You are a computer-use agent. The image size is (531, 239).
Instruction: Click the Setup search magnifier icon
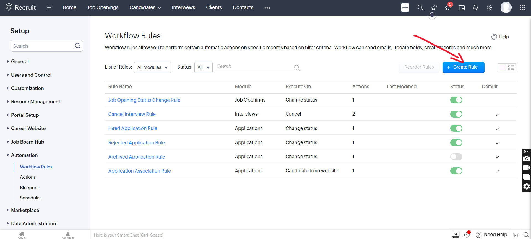pyautogui.click(x=77, y=46)
